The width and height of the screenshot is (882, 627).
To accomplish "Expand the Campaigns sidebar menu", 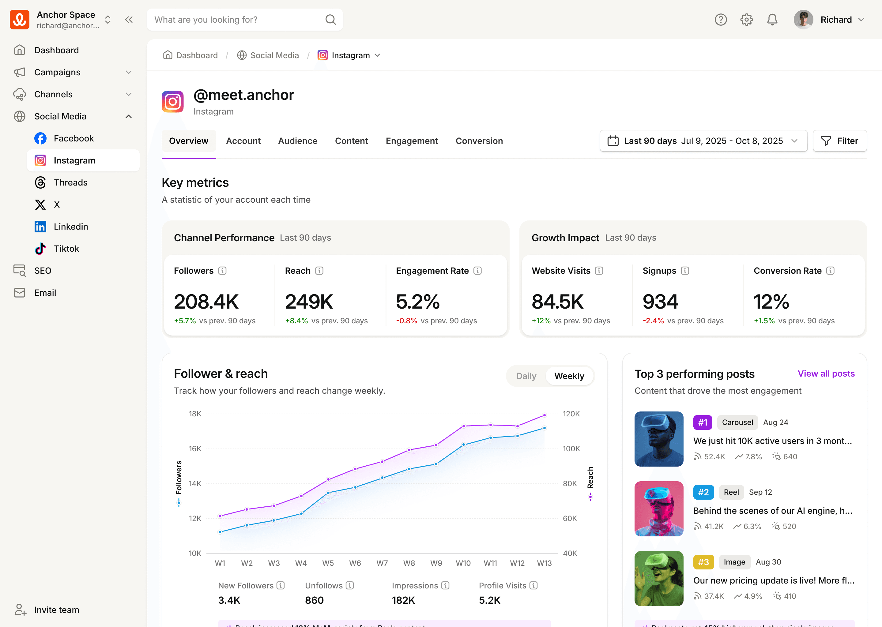I will coord(129,73).
